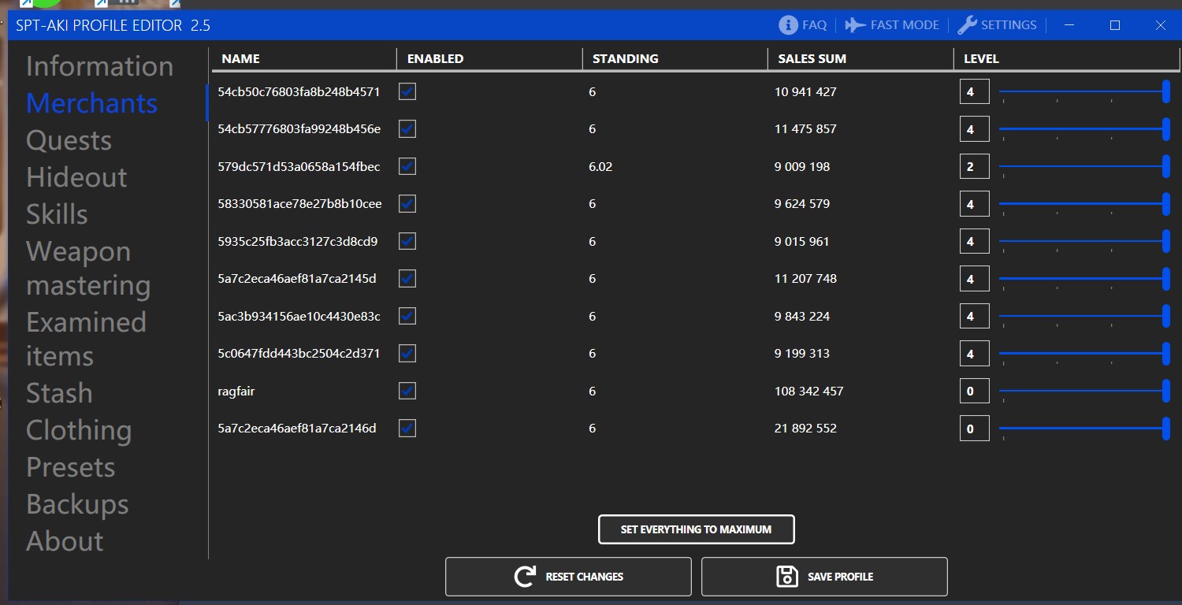Open the green desktop shortcut above the title bar
The image size is (1182, 605).
47,3
